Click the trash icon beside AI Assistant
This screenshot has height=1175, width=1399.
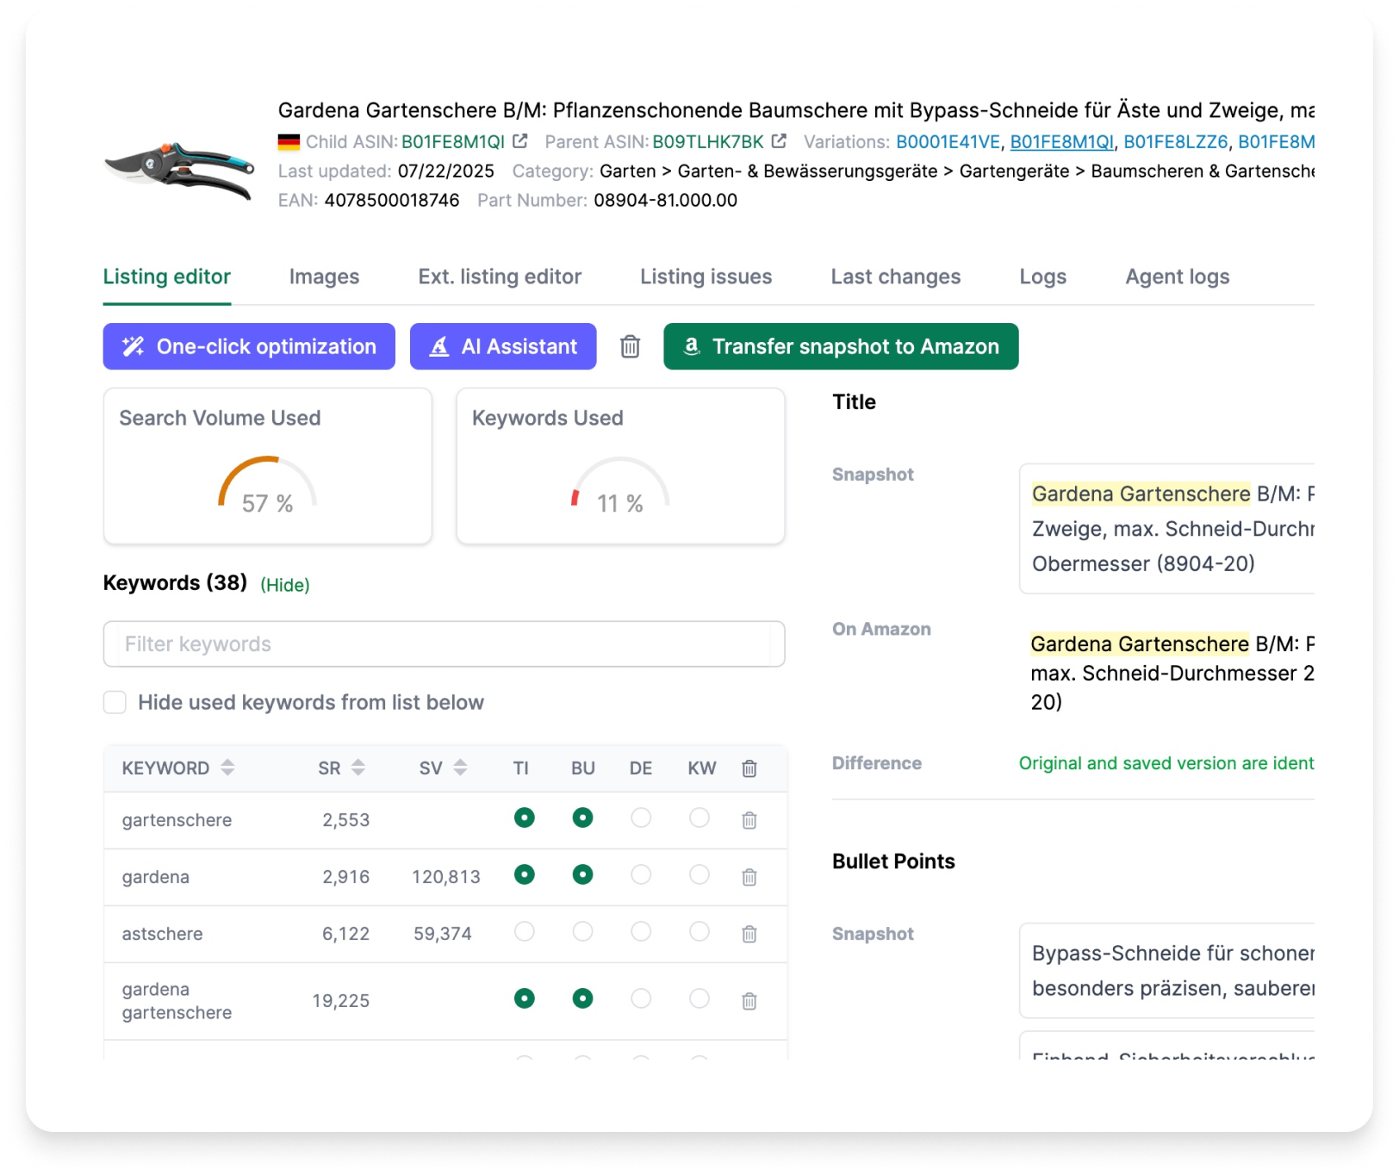pyautogui.click(x=631, y=346)
